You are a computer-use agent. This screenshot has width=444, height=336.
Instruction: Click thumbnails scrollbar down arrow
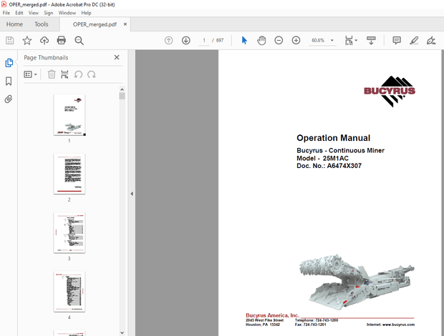(122, 332)
